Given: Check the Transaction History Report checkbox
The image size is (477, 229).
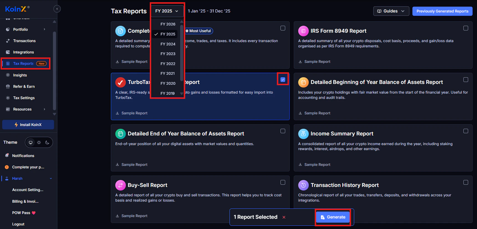Looking at the screenshot, I should 466,182.
